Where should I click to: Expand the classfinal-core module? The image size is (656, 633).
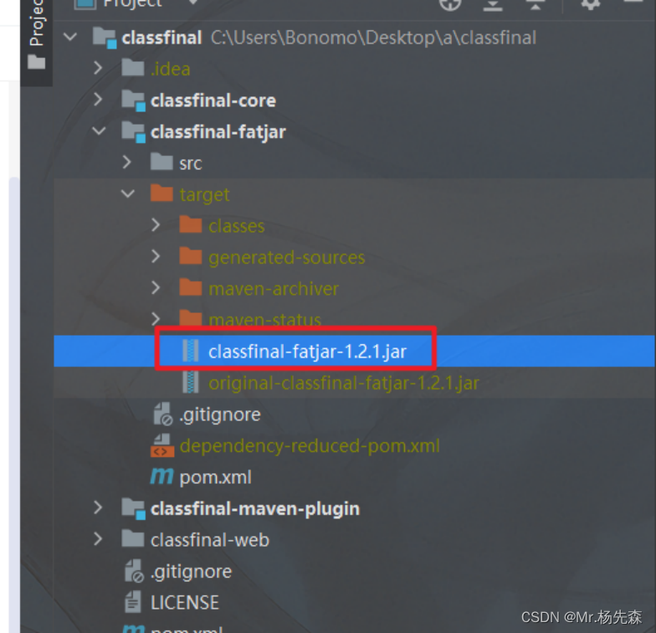click(98, 100)
